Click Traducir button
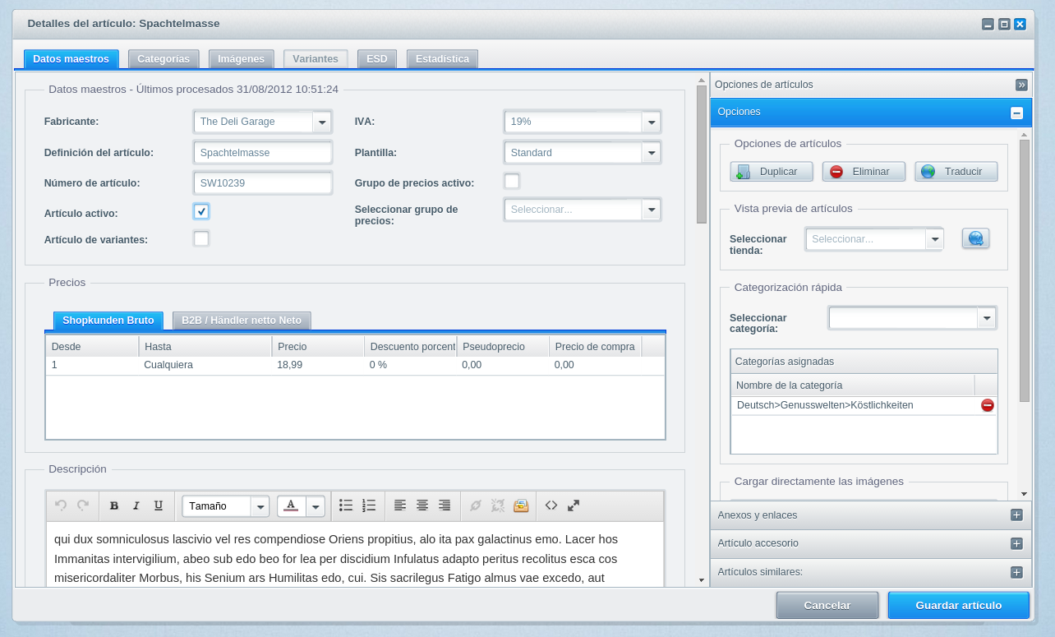Image resolution: width=1055 pixels, height=637 pixels. [956, 172]
